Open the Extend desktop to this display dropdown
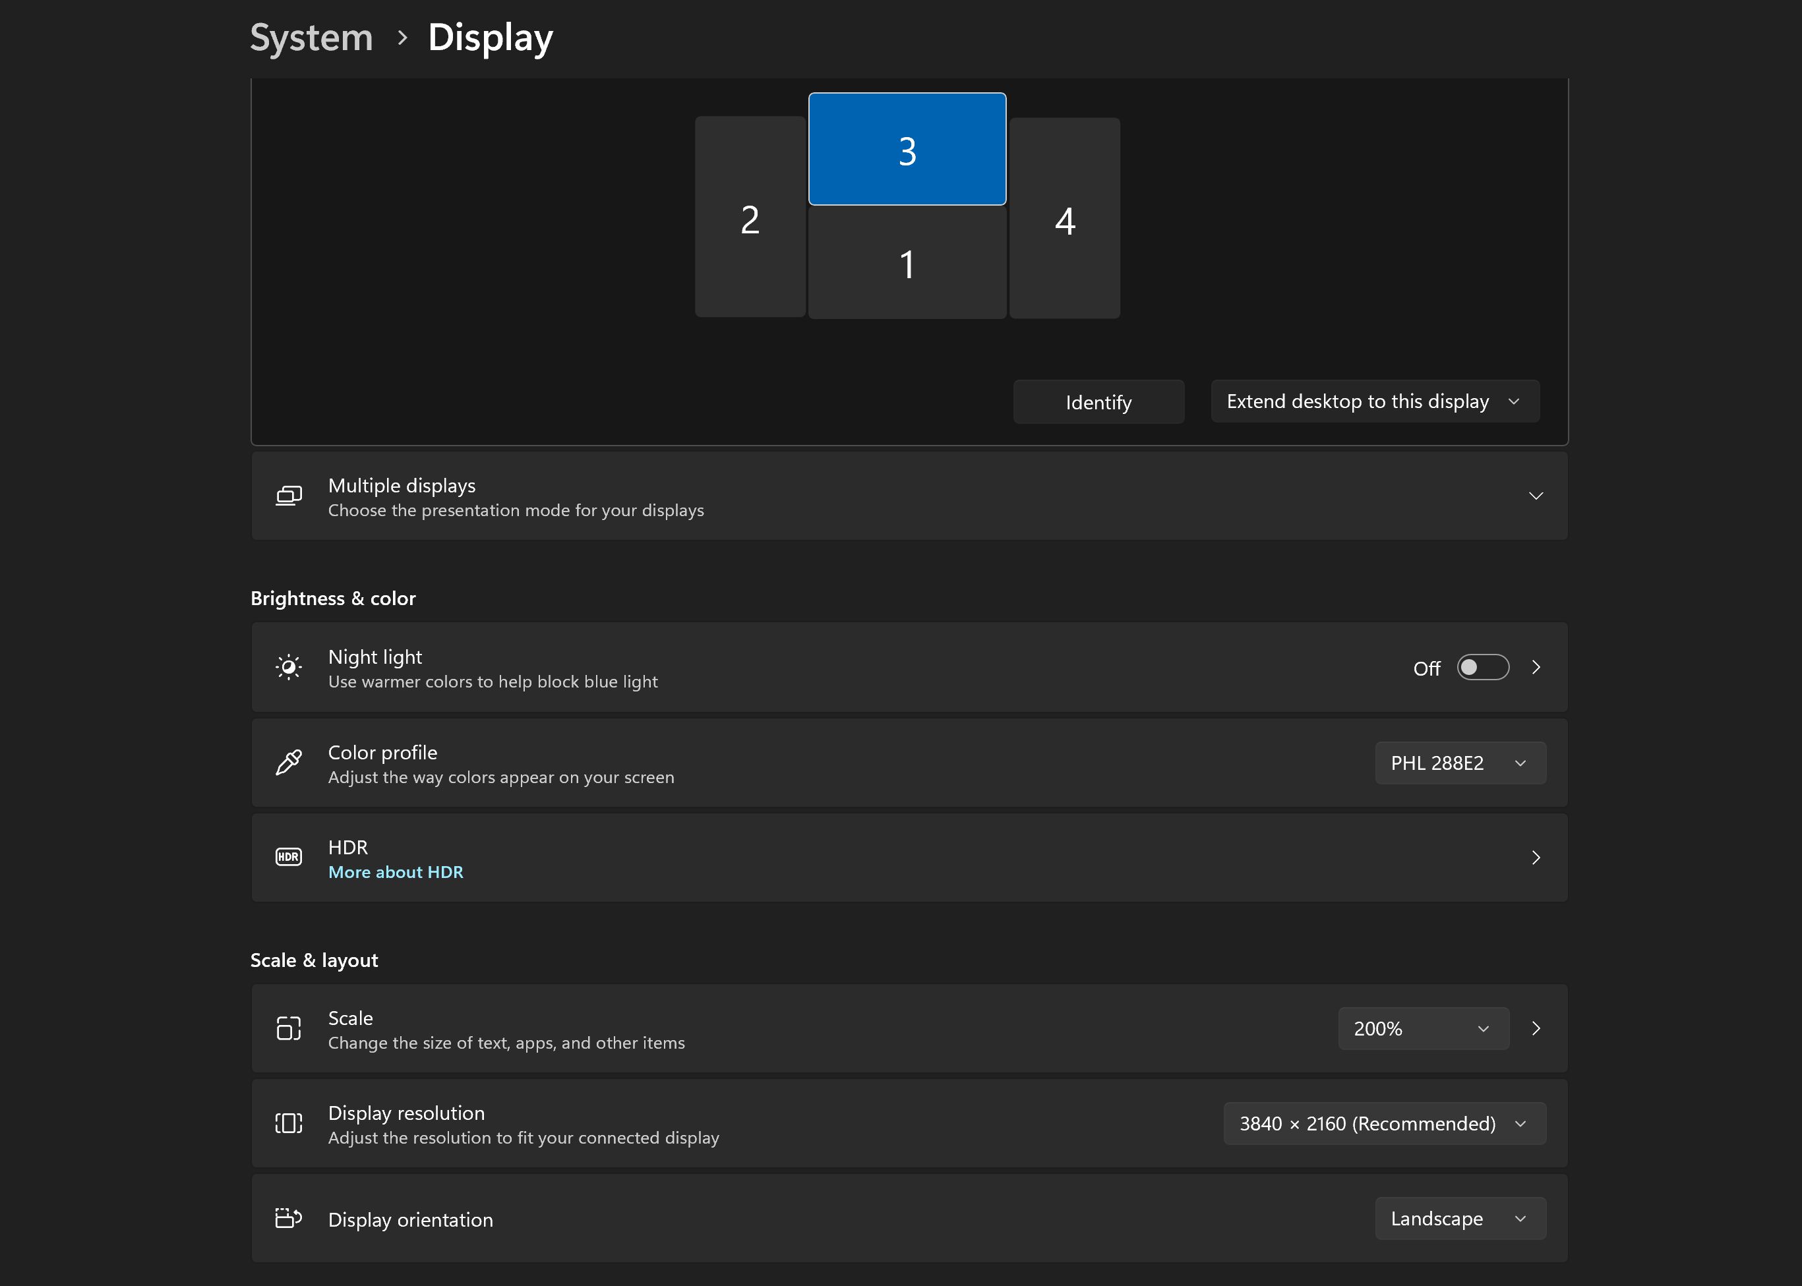This screenshot has height=1286, width=1802. click(1373, 401)
